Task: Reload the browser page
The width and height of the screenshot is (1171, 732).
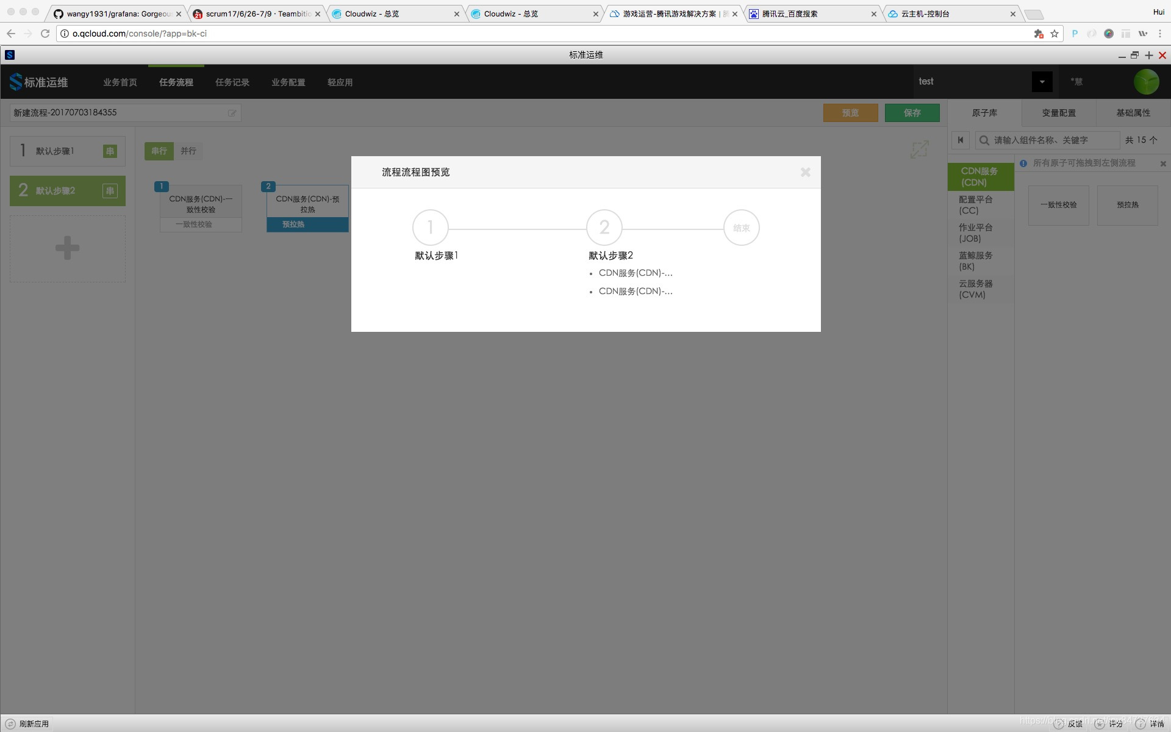Action: [45, 34]
